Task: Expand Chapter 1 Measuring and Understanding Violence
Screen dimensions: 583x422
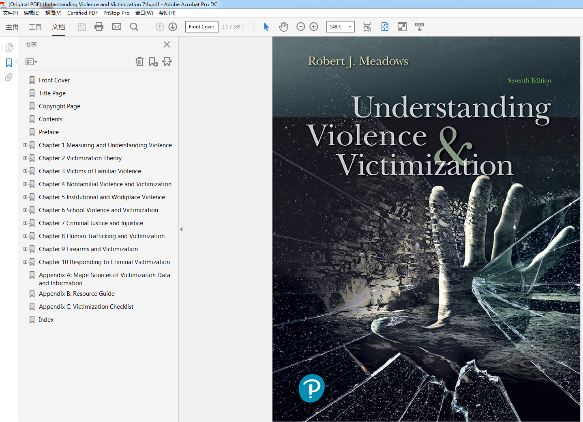Action: tap(25, 145)
